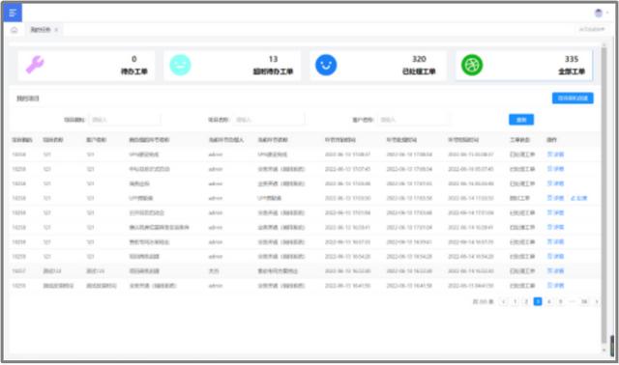Click the pagination ellipsis jump control
Image resolution: width=619 pixels, height=365 pixels.
click(x=572, y=302)
